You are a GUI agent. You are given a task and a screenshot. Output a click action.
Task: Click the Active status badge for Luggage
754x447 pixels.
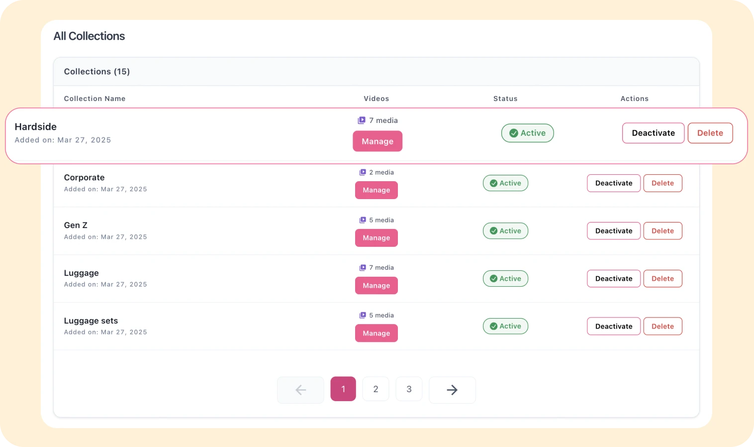click(x=505, y=279)
